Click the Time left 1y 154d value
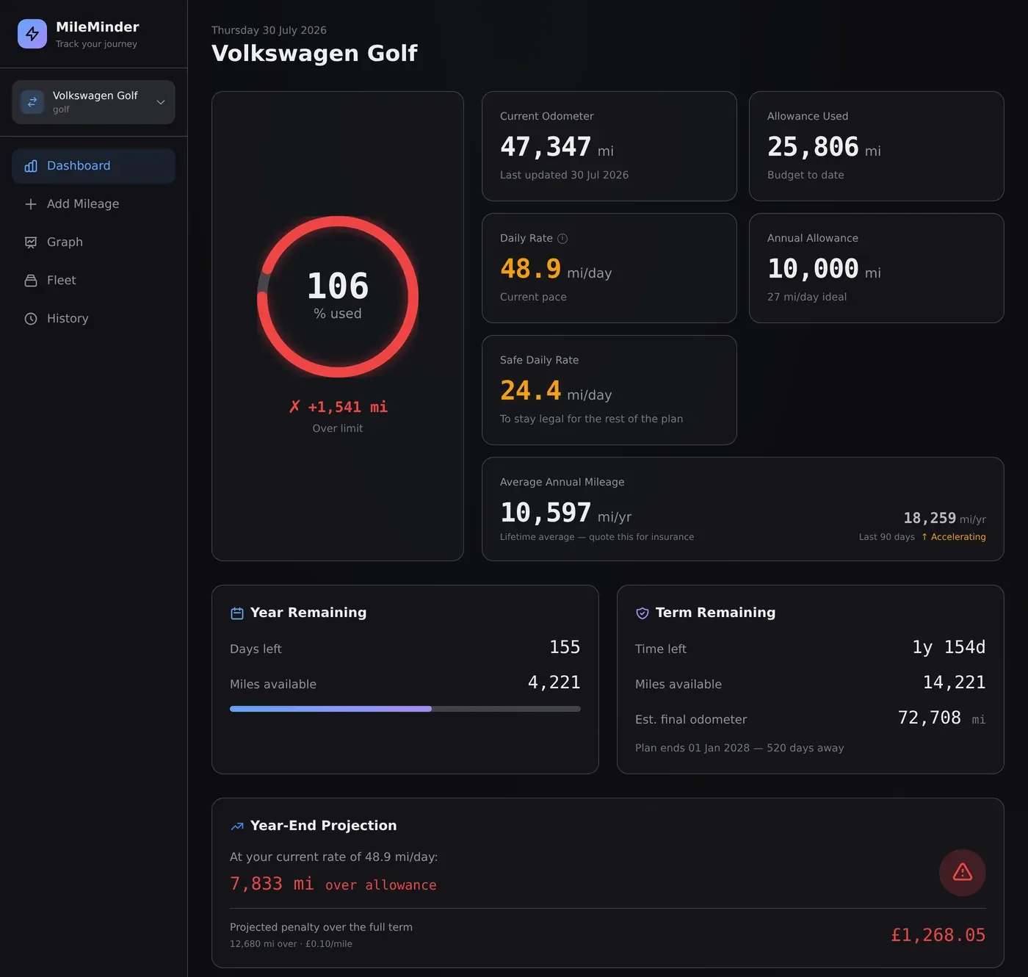Screen dimensions: 1028x977 tap(949, 647)
